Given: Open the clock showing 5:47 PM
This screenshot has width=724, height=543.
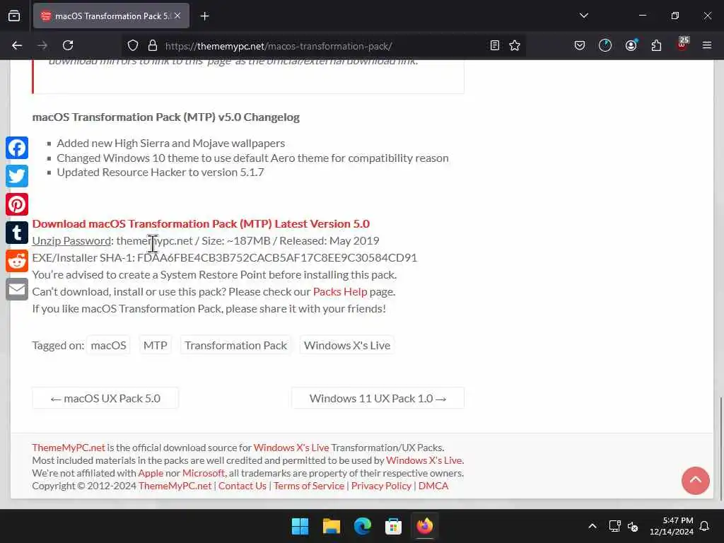Looking at the screenshot, I should [672, 526].
